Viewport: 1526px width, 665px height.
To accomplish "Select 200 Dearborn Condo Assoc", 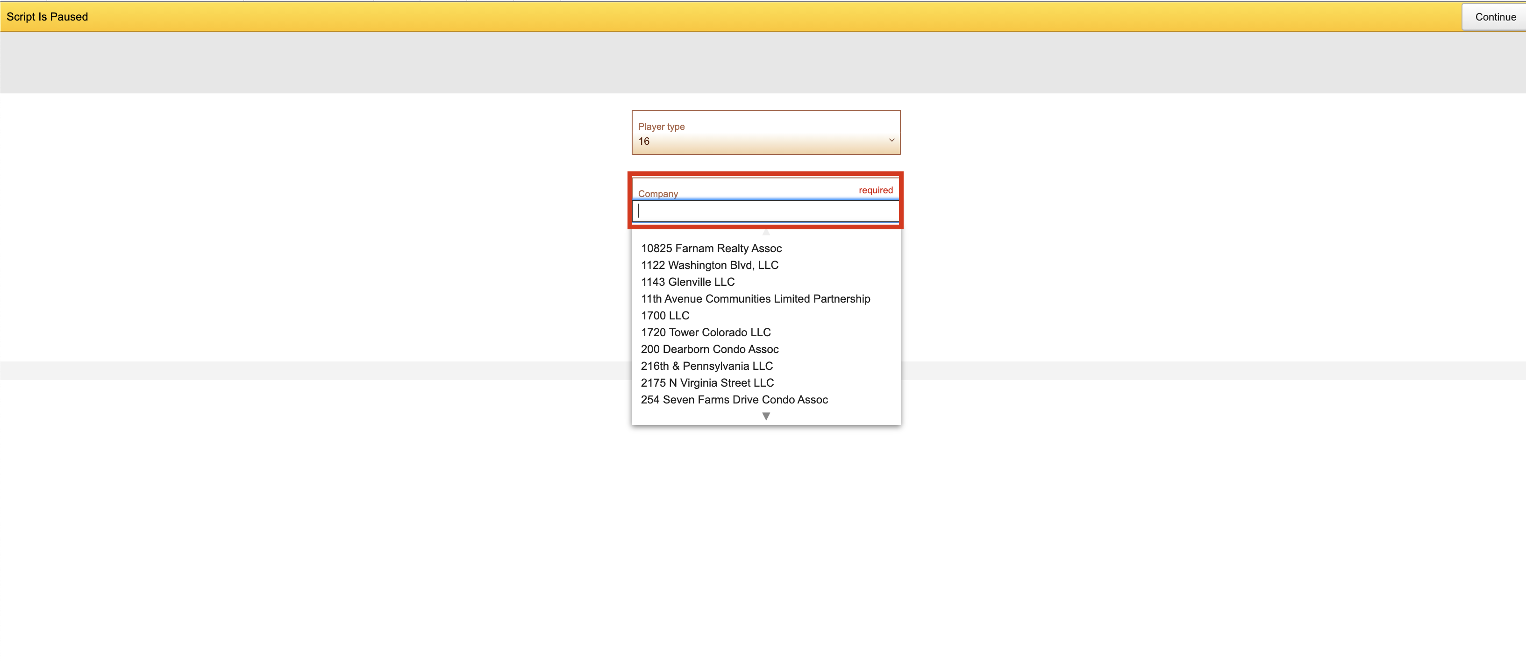I will pyautogui.click(x=709, y=349).
